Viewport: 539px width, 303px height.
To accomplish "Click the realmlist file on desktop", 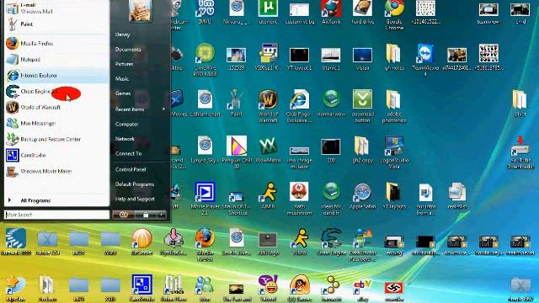I will 457,195.
